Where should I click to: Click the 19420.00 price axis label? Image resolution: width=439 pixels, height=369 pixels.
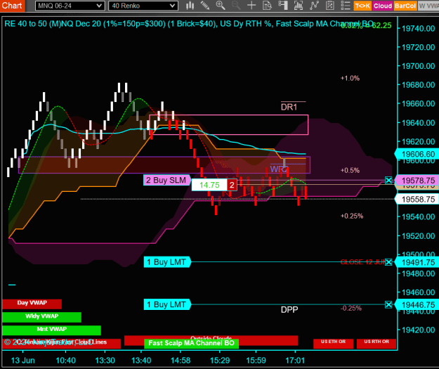tap(419, 330)
